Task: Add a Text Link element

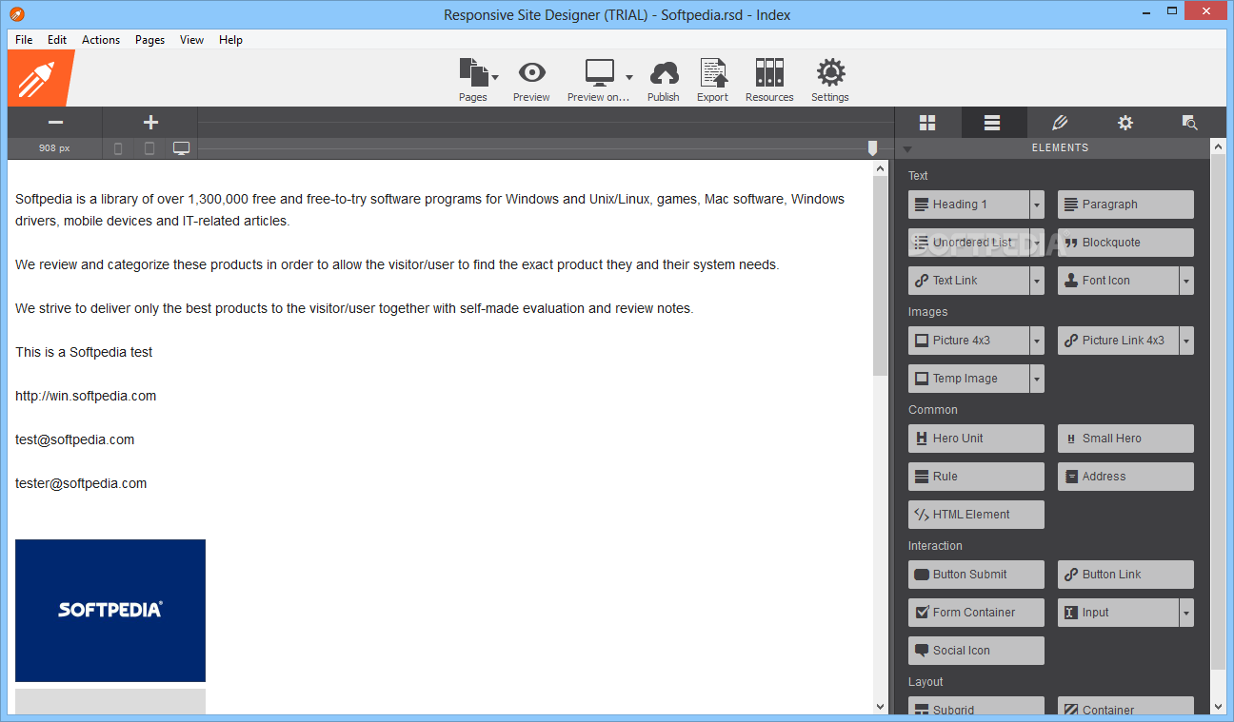Action: (x=968, y=281)
